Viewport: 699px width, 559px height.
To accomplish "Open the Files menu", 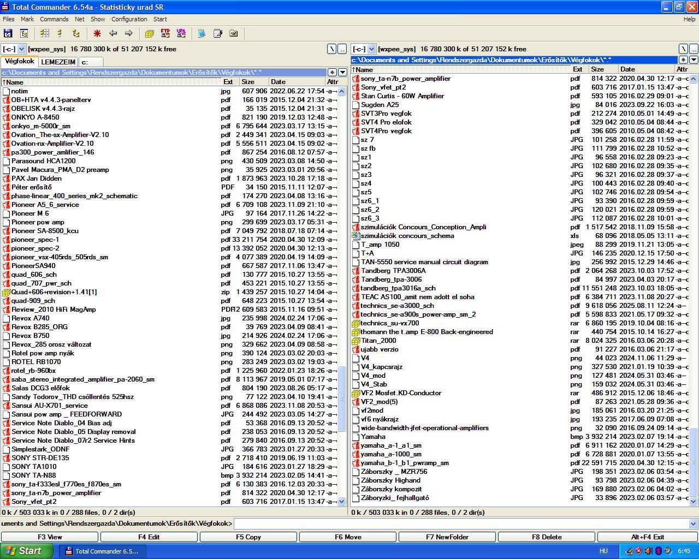I will (x=9, y=19).
